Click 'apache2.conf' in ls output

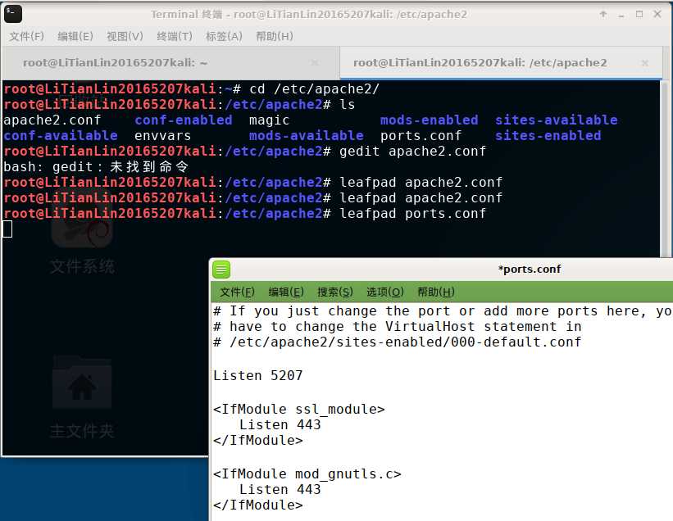pyautogui.click(x=52, y=120)
